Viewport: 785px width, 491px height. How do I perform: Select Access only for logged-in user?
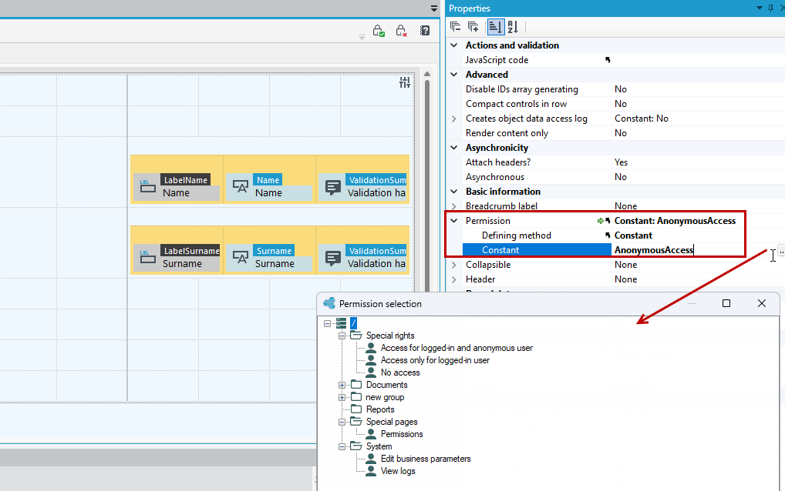coord(435,361)
